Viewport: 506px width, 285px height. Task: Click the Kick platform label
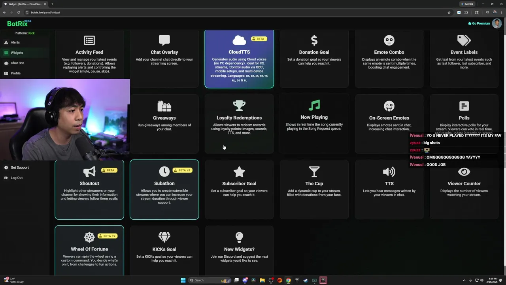[31, 33]
